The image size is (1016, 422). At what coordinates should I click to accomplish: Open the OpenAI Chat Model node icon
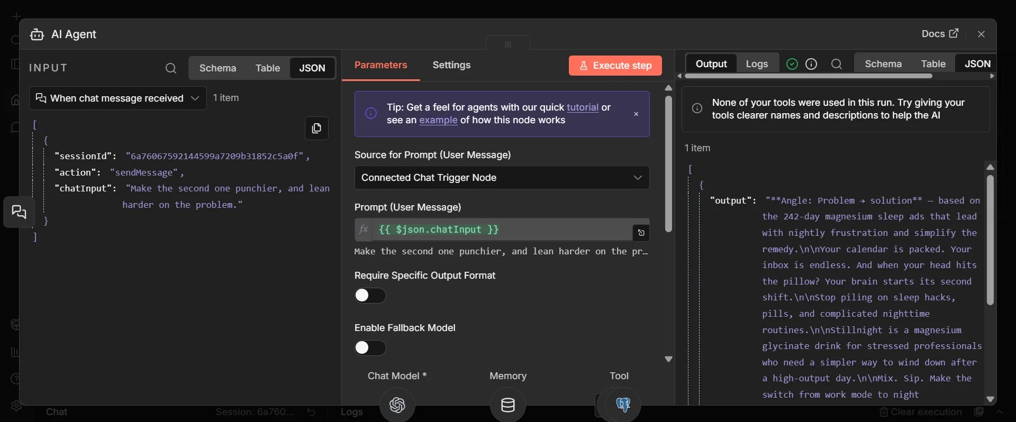[x=397, y=405]
